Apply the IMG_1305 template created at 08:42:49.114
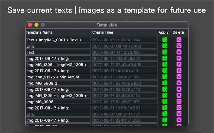 [x=165, y=95]
